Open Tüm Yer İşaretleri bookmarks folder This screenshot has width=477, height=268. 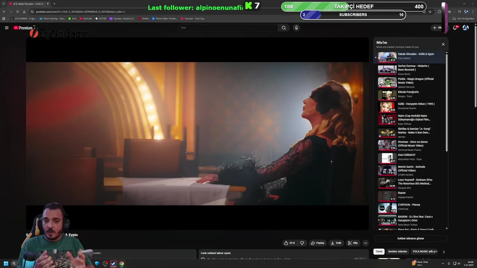click(x=464, y=19)
